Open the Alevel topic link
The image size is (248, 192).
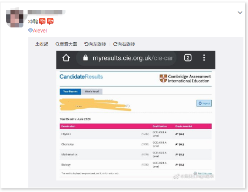40,31
